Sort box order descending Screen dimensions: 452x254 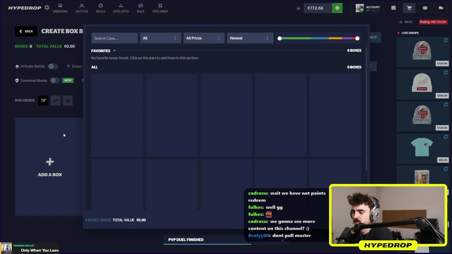[55, 101]
